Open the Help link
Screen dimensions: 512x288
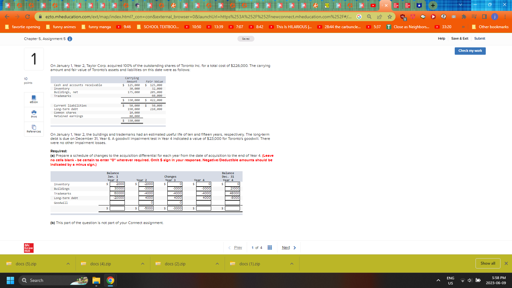(x=442, y=38)
